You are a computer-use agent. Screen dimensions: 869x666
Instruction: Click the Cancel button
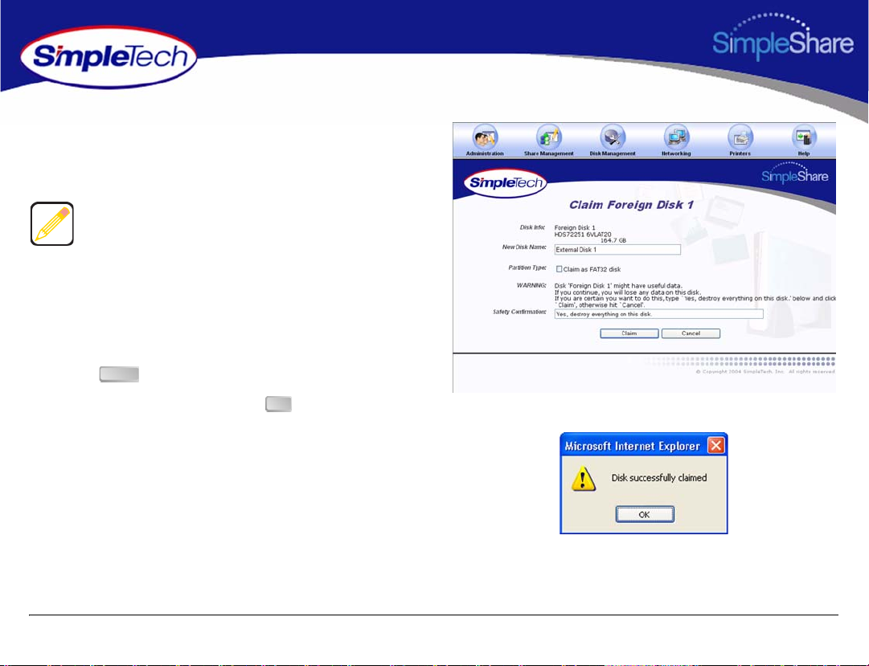click(691, 333)
